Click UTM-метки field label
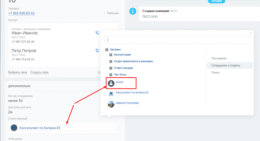The height and width of the screenshot is (141, 260). (15, 139)
